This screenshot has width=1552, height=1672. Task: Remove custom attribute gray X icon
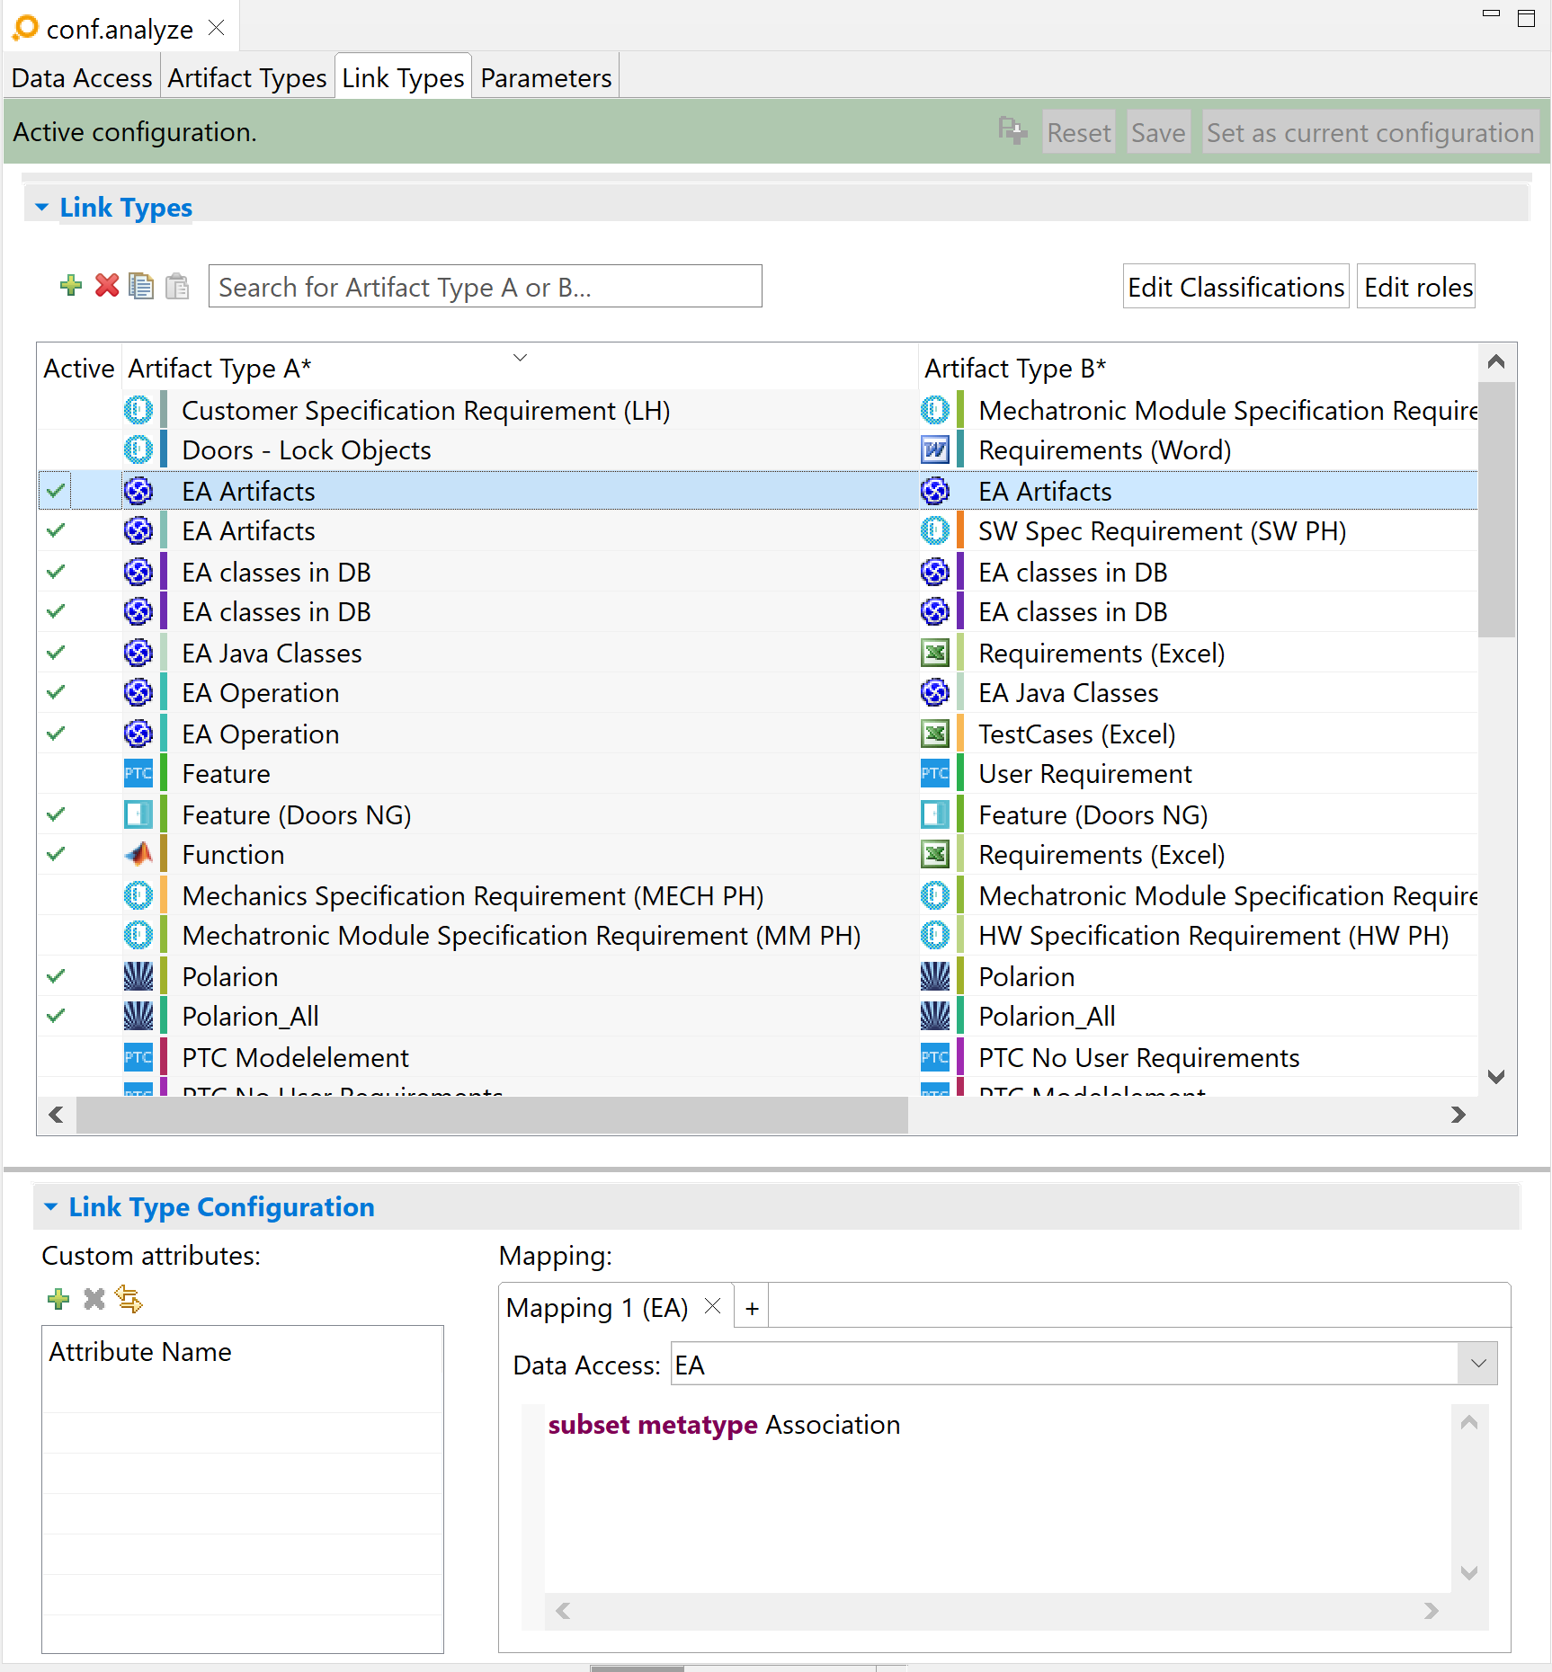(x=94, y=1299)
